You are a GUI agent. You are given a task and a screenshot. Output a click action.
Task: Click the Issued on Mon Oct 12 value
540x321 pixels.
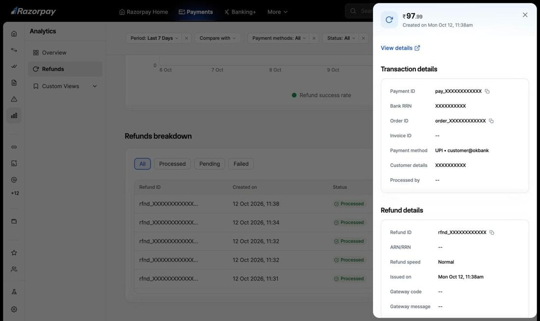pos(461,277)
